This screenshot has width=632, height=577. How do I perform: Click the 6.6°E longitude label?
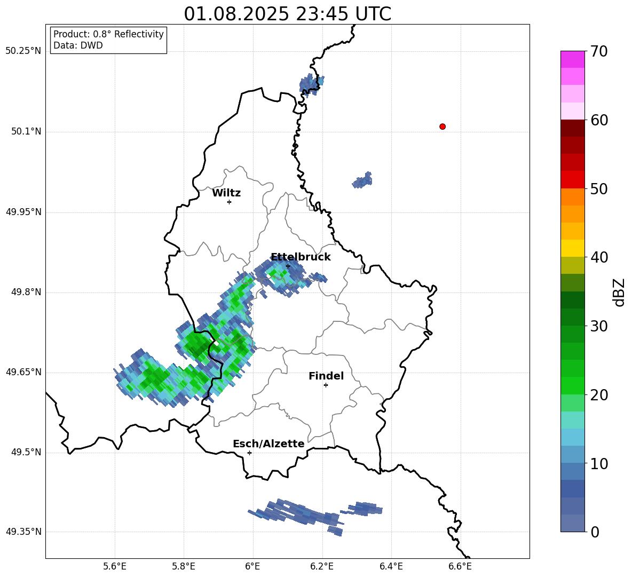pyautogui.click(x=460, y=566)
